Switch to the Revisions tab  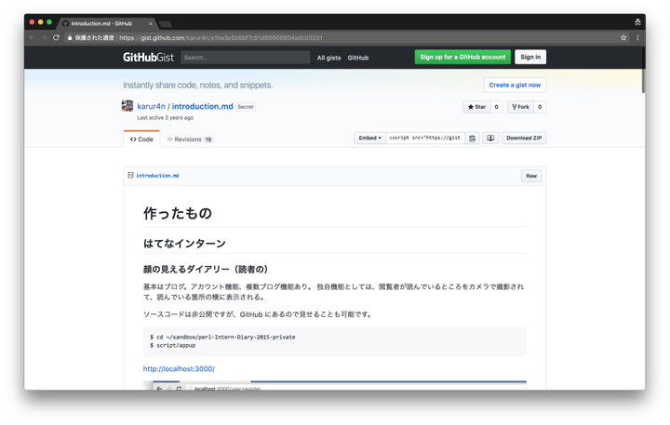tap(190, 139)
